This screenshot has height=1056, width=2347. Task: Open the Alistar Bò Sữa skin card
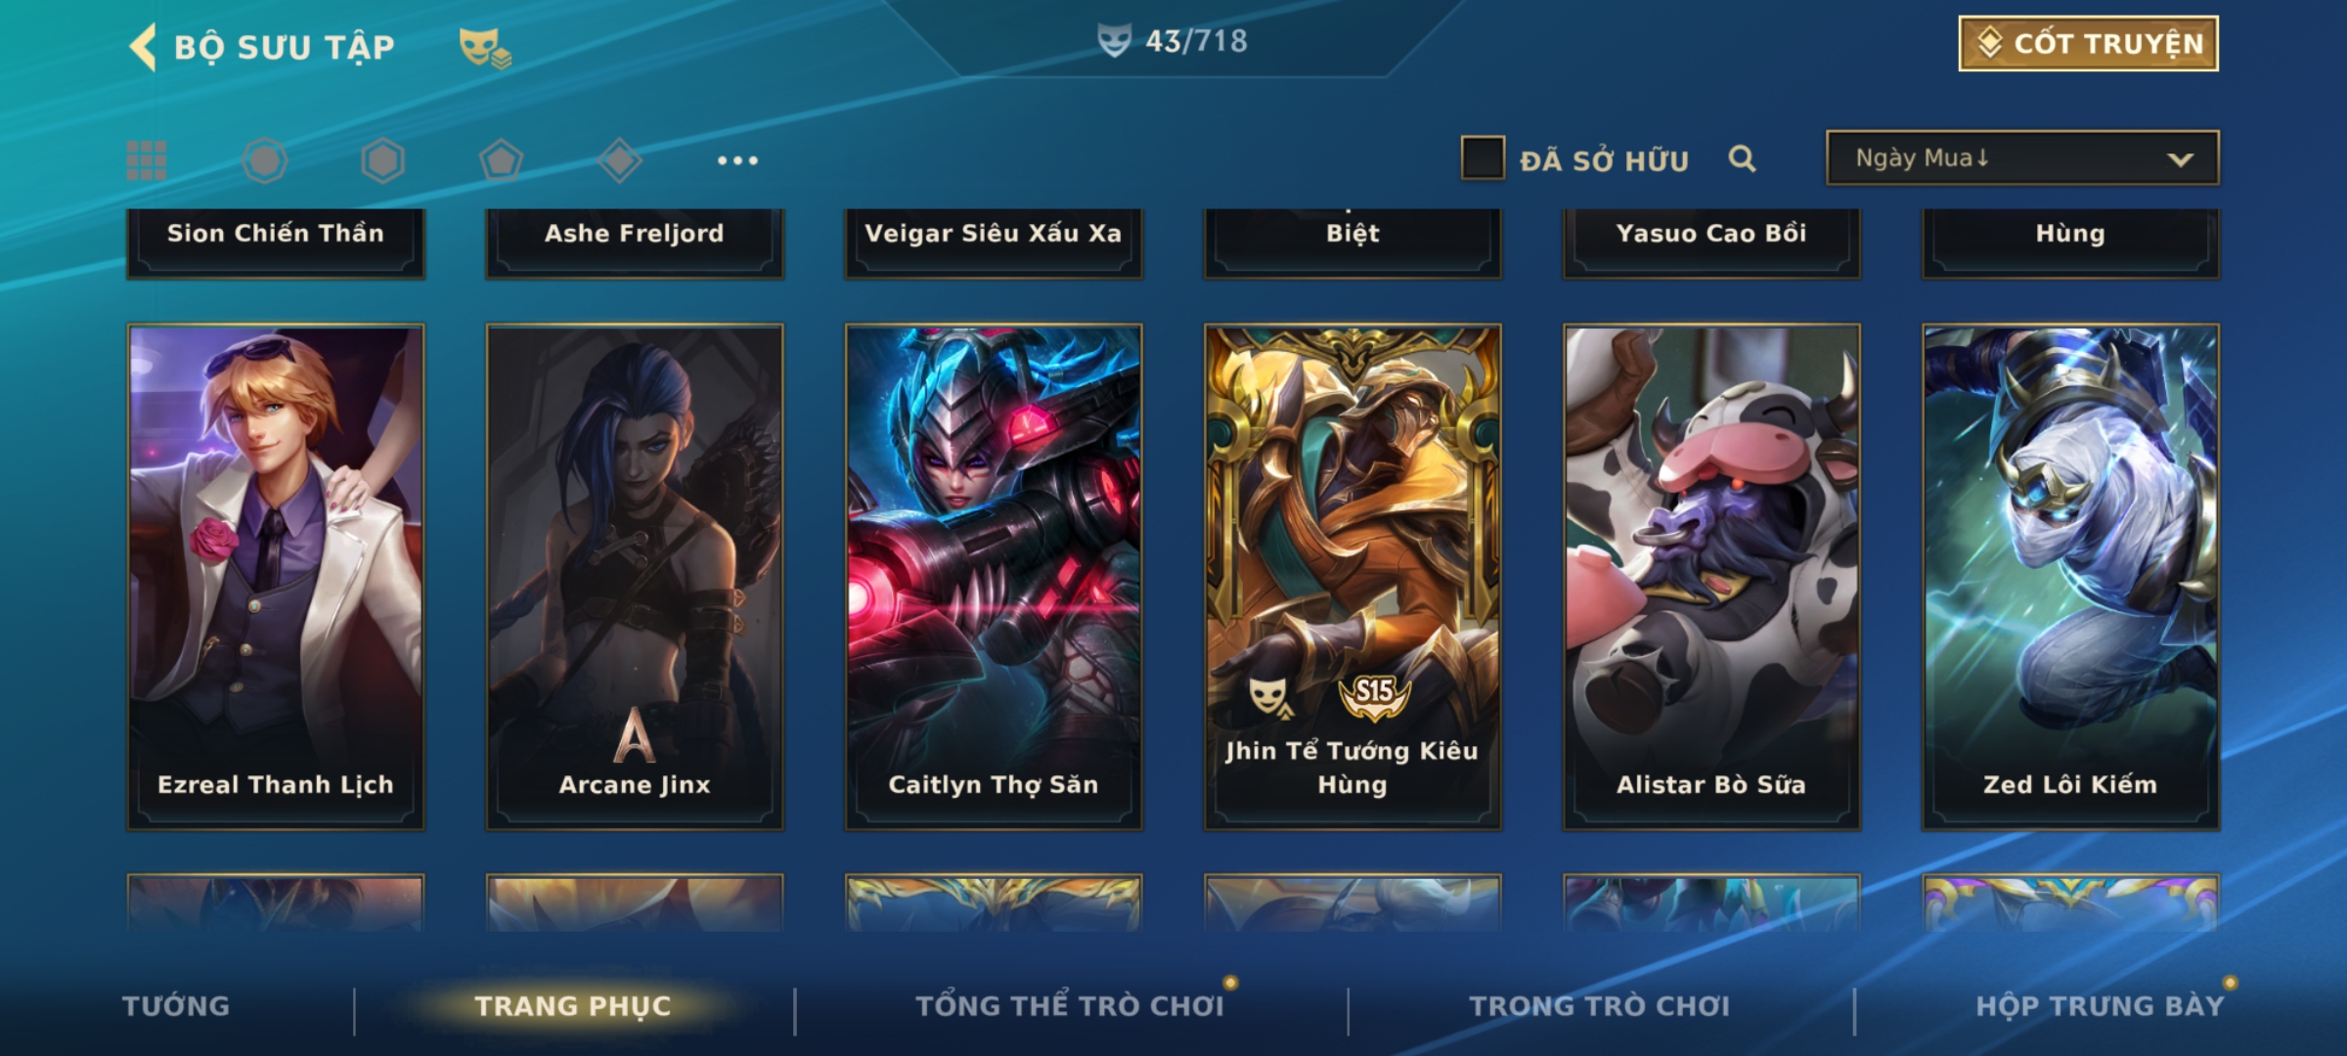1711,577
